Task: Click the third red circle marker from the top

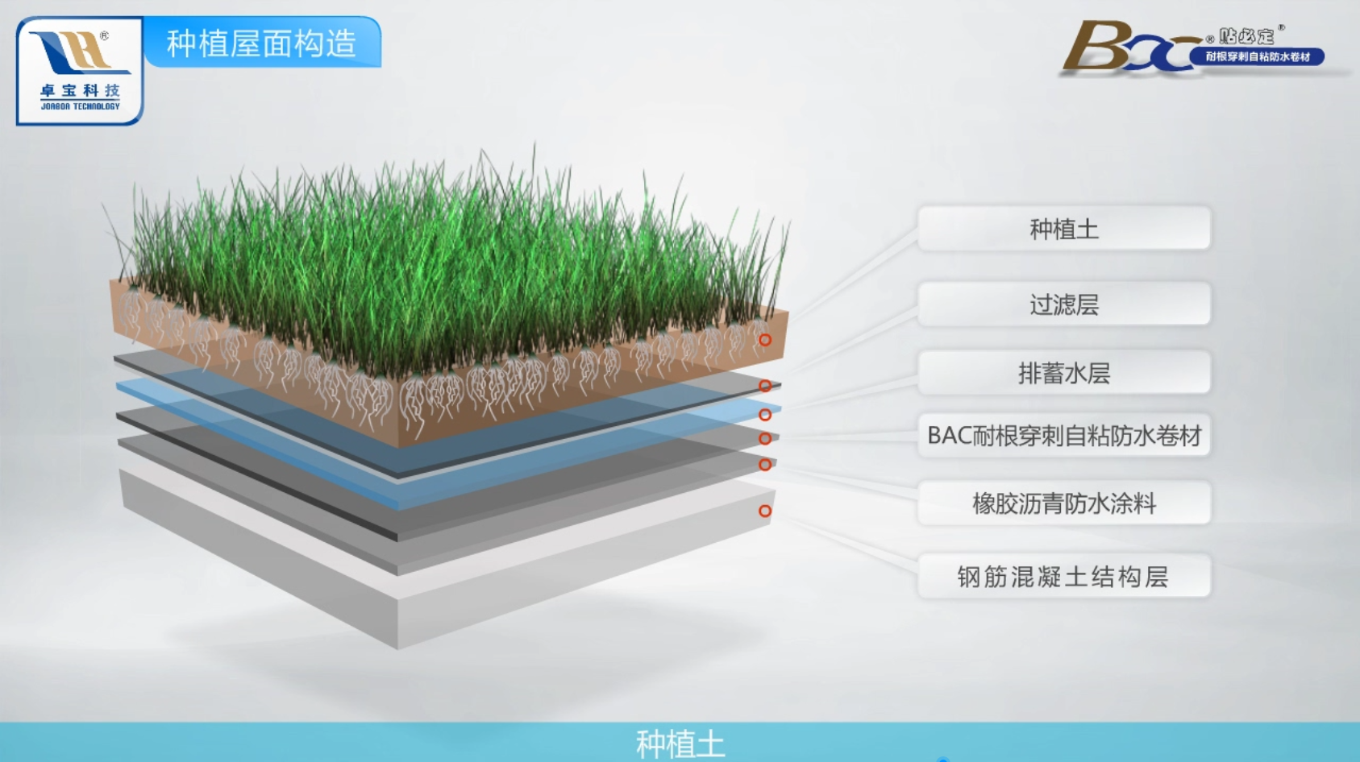Action: tap(765, 415)
